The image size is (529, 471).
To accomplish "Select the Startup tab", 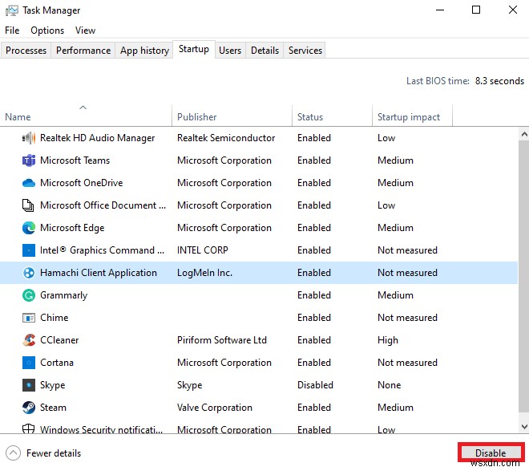I will 194,49.
